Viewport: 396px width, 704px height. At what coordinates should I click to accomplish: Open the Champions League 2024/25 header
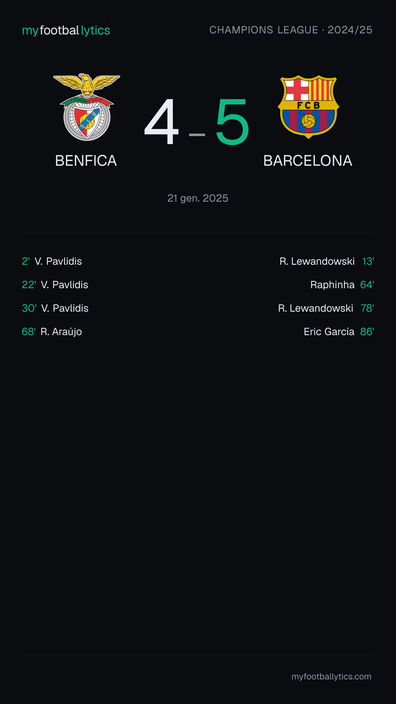point(291,30)
